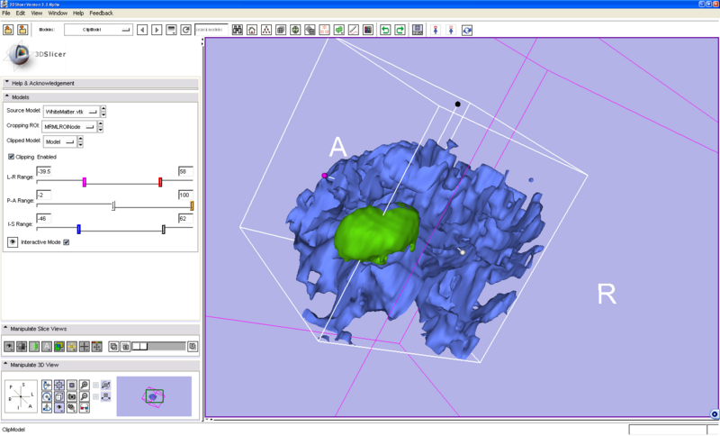Click the floppy disk save icon in toolbar
This screenshot has height=436, width=720.
pos(418,30)
